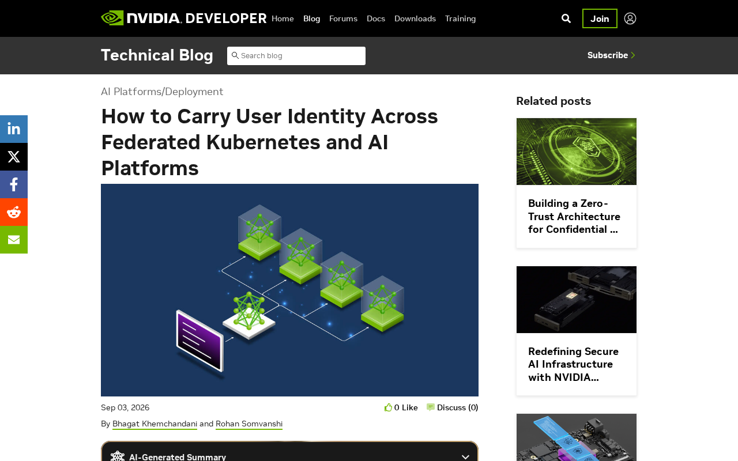Expand the AI-Generated Summary panel
This screenshot has width=738, height=461.
point(465,457)
